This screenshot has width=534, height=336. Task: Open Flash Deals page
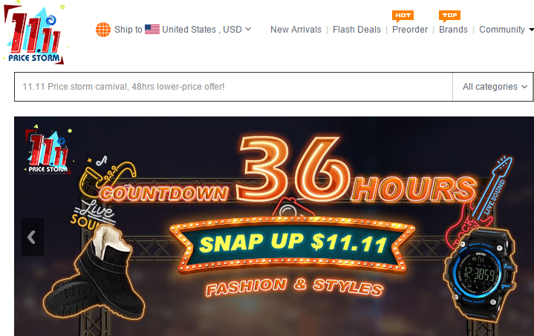click(x=356, y=30)
